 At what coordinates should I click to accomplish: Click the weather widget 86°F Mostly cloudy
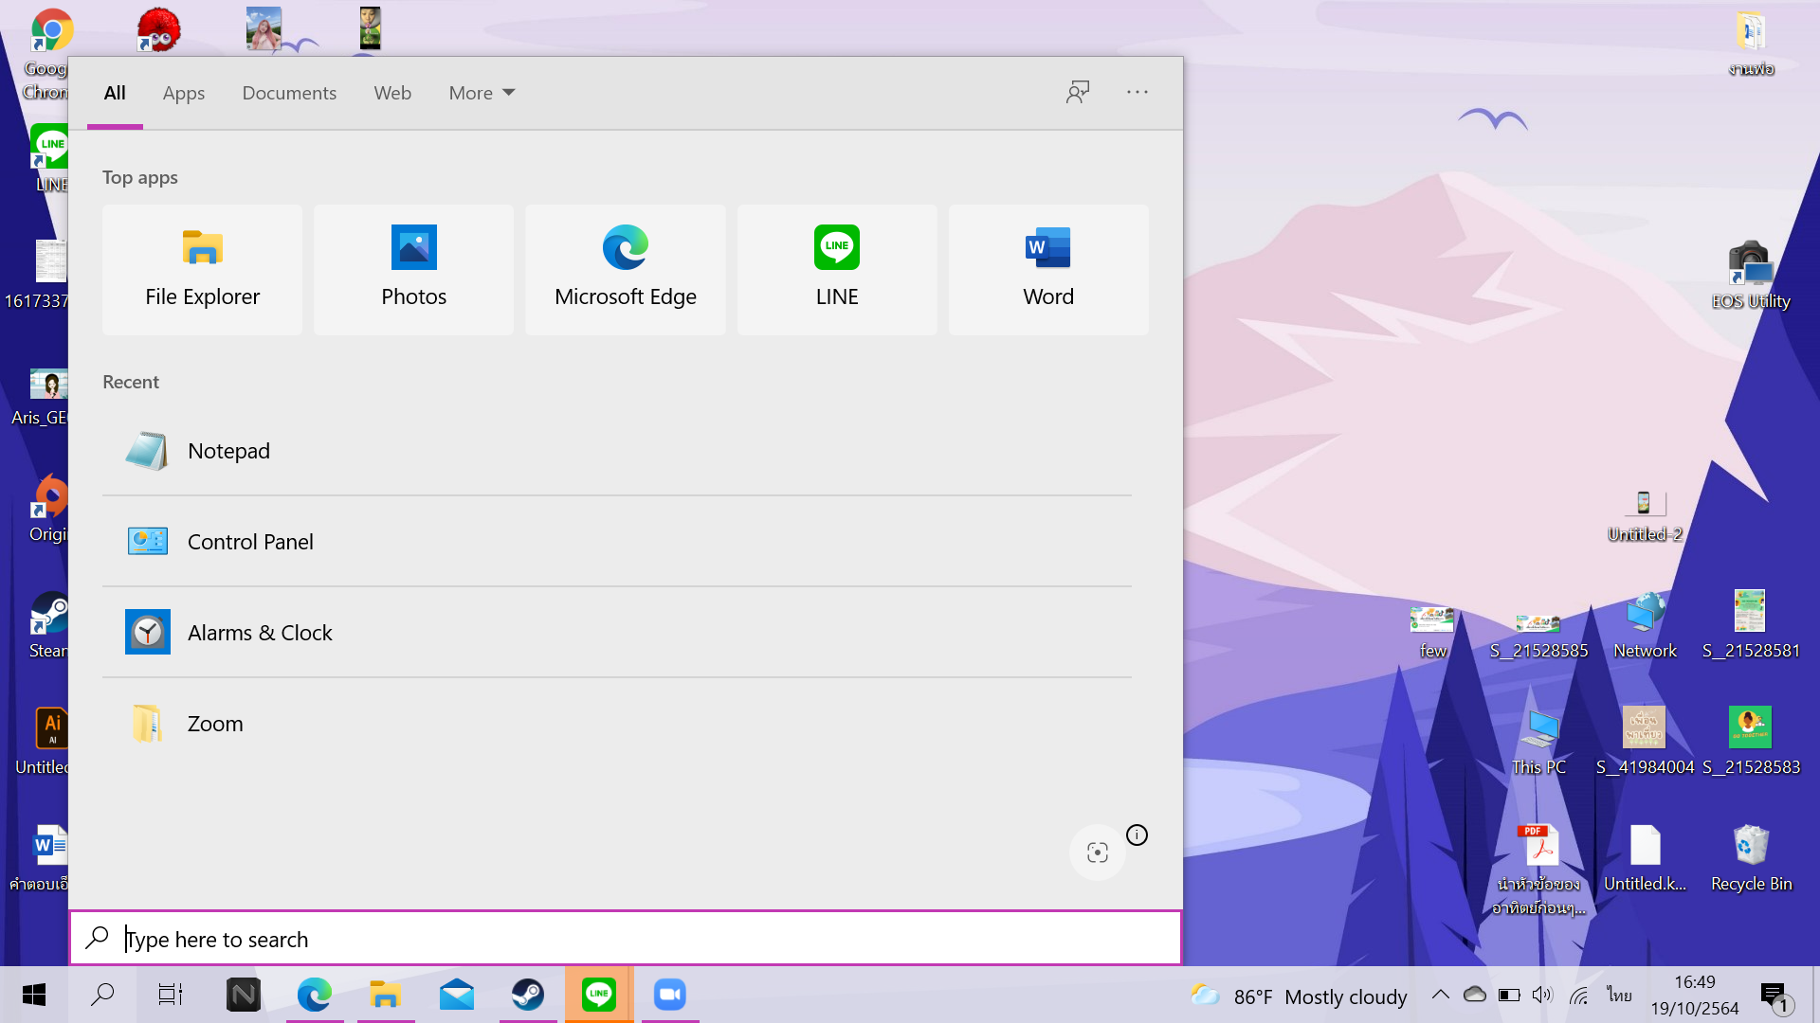pos(1299,996)
